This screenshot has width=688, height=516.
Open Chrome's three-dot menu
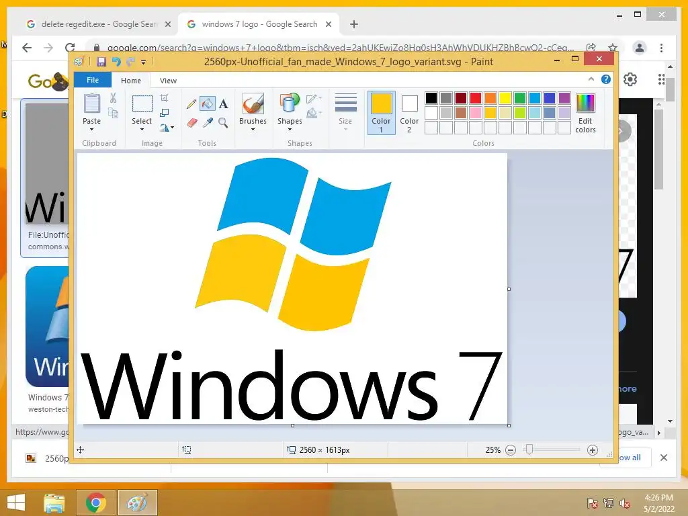(x=661, y=48)
